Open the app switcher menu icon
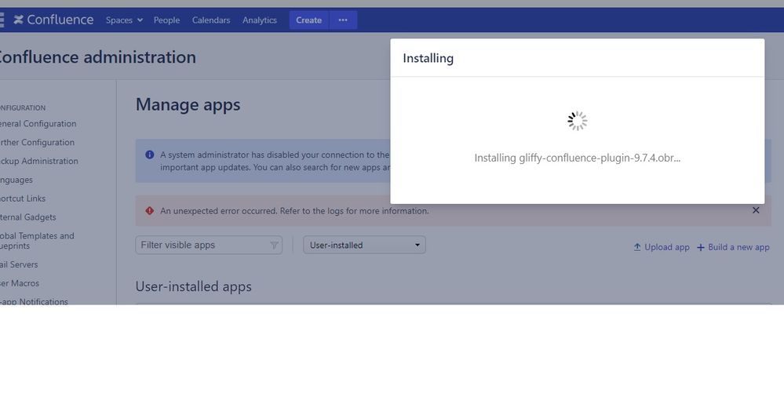The image size is (784, 404). point(2,20)
